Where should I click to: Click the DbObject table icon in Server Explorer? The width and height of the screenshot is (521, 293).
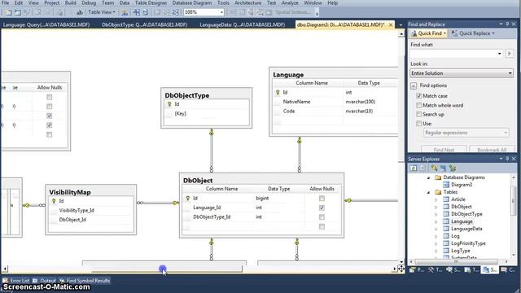coord(446,207)
